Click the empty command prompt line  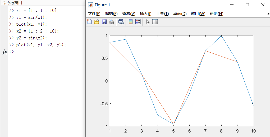(47, 52)
